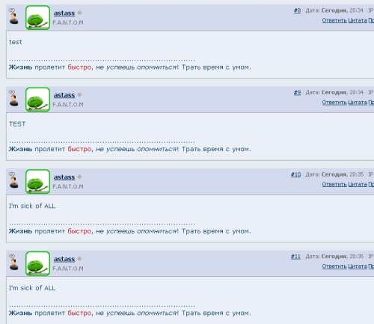Viewport: 374px width, 324px height.
Task: Click Ответить under post #8
Action: click(334, 20)
